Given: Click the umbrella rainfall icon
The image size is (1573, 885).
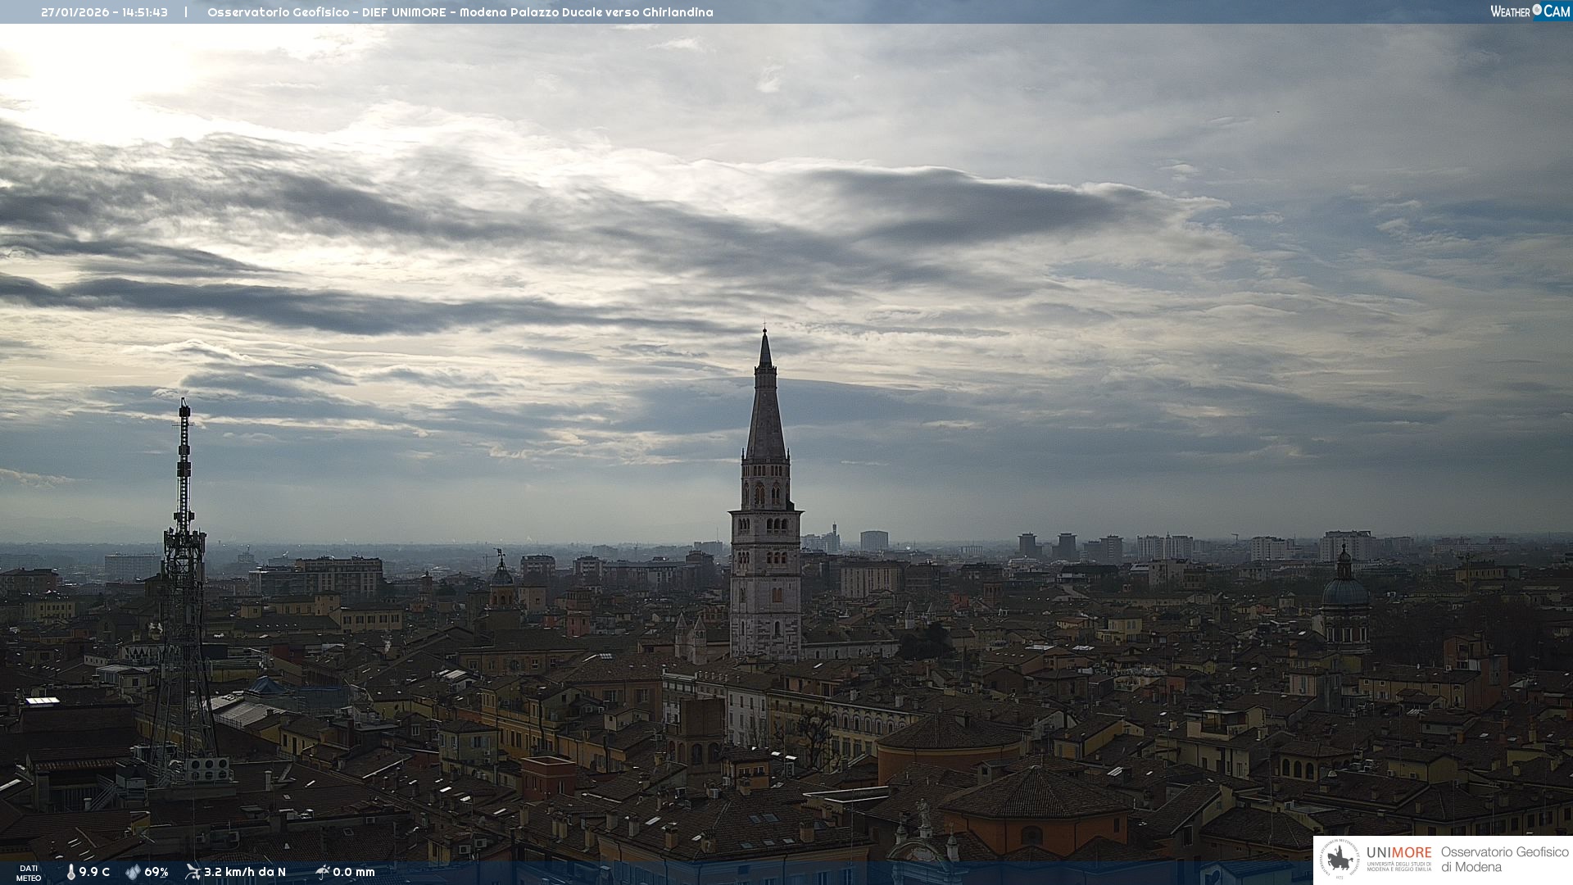Looking at the screenshot, I should pyautogui.click(x=322, y=872).
